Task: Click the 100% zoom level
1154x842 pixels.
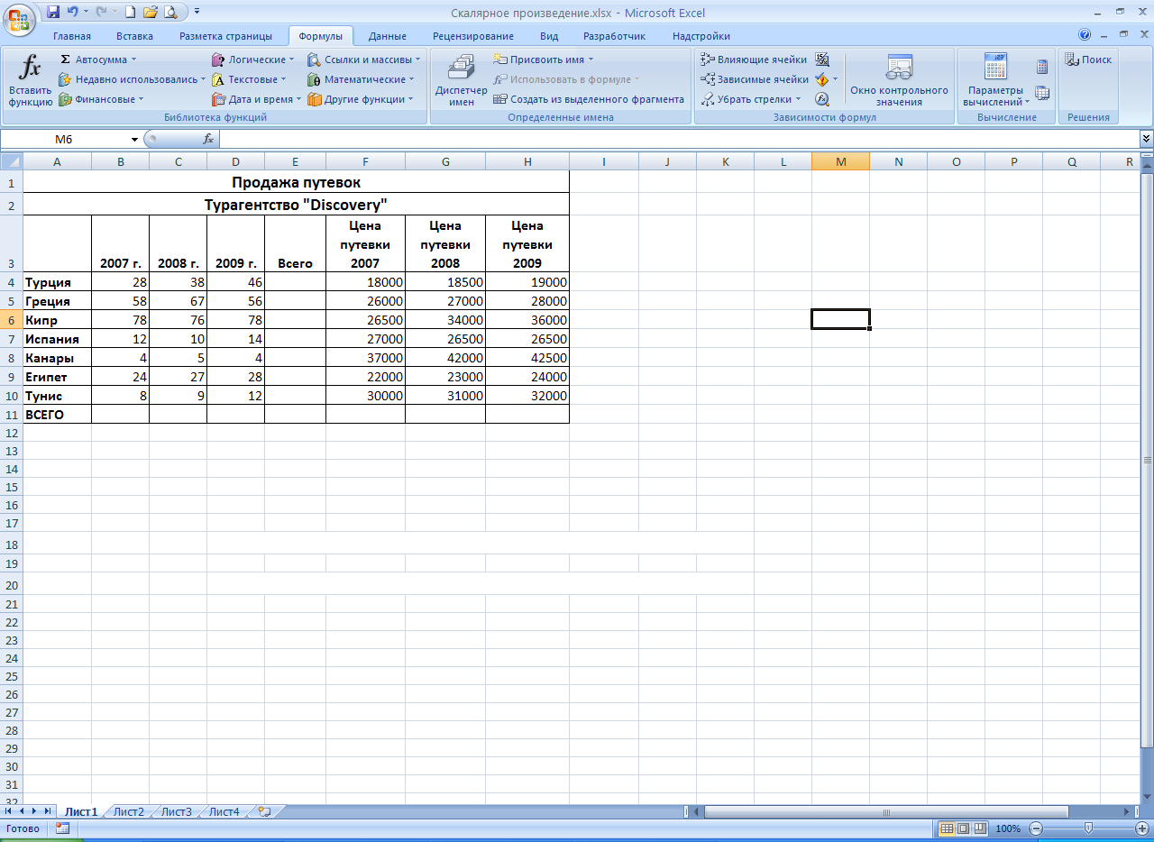Action: tap(1009, 828)
